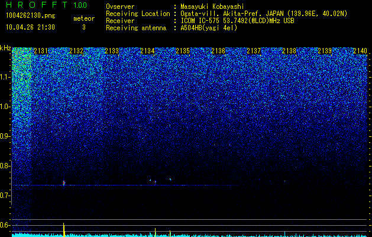Click the 1.1 kHz axis tick label
The image size is (372, 237).
click(5, 77)
